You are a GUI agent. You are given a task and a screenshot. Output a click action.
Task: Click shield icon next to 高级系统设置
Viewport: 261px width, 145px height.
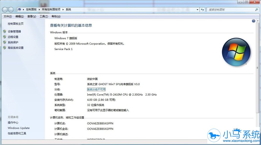coord(5,48)
